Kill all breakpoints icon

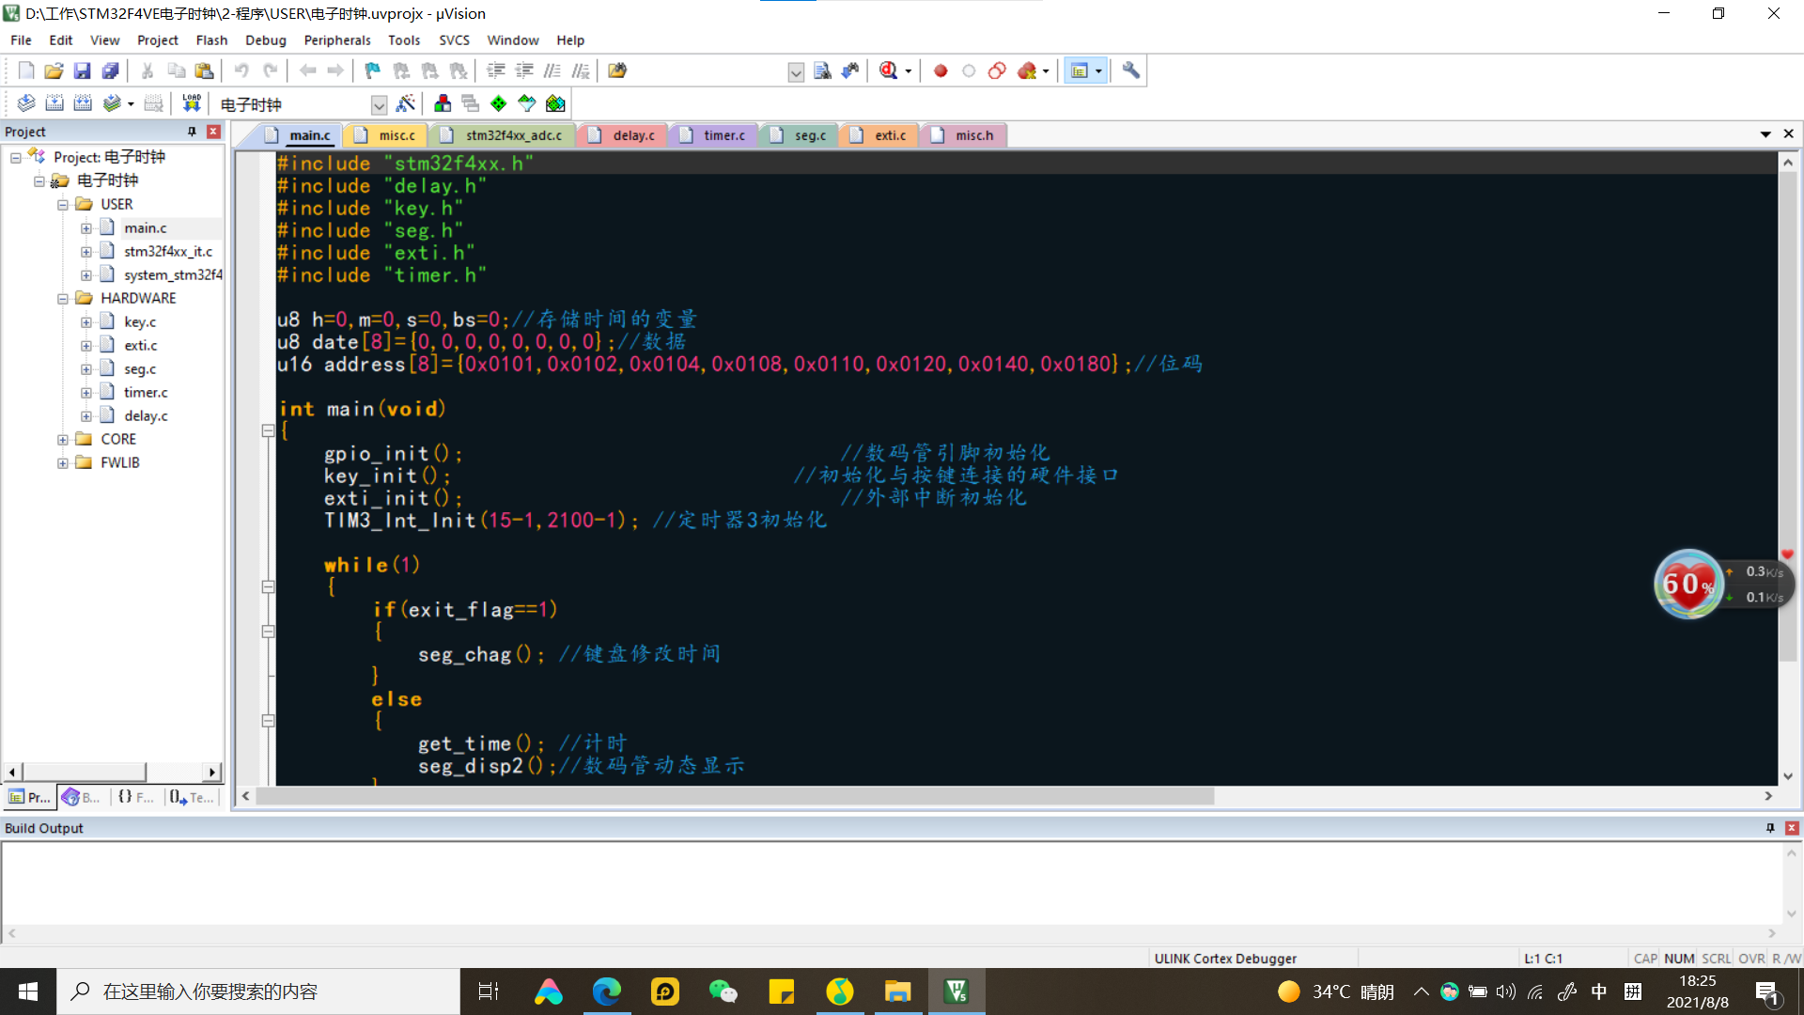tap(1026, 70)
